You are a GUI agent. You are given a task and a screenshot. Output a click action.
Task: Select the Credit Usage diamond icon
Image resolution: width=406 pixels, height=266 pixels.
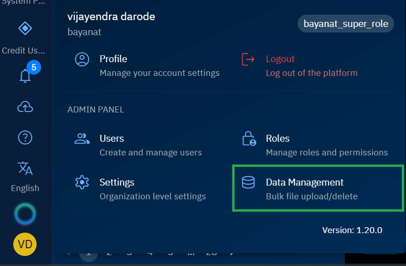coord(25,28)
